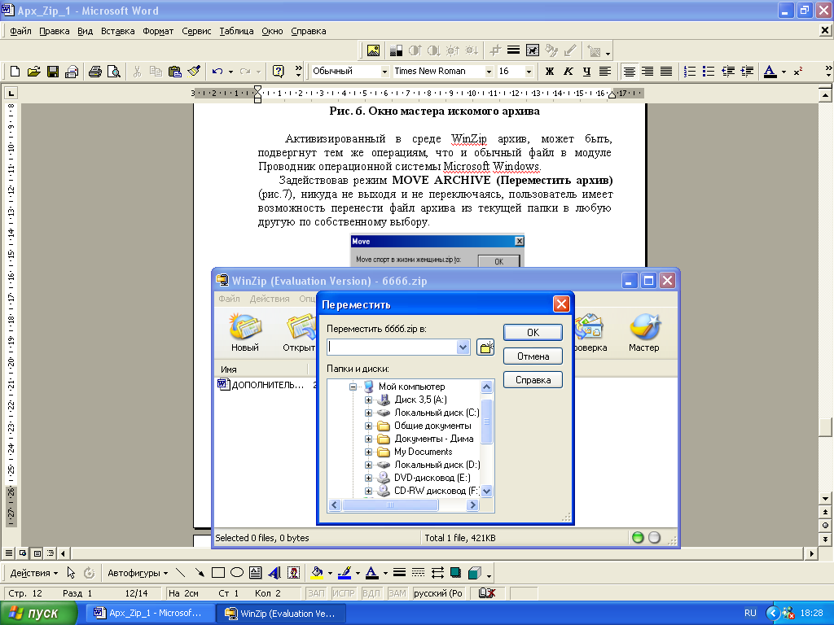Expand the Общие документы folder node
Viewport: 834px width, 625px height.
368,426
